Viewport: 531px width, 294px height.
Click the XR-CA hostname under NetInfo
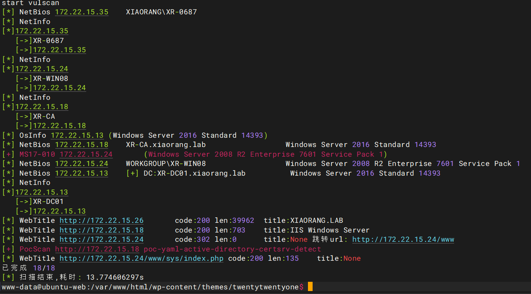pyautogui.click(x=44, y=117)
